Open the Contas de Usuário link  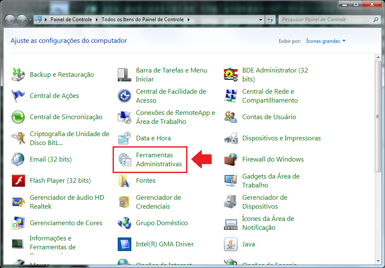click(269, 117)
